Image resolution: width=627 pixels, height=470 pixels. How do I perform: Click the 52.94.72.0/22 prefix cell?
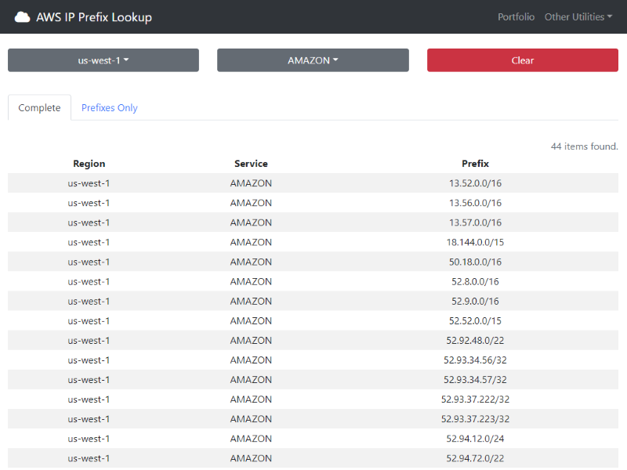(475, 458)
